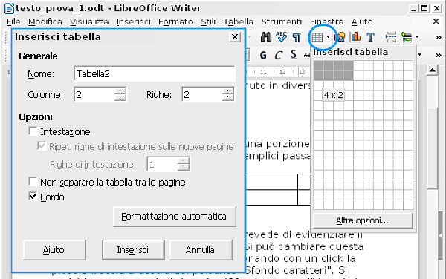Open Find & Replace binoculars icon
446x279 pixels.
[265, 37]
